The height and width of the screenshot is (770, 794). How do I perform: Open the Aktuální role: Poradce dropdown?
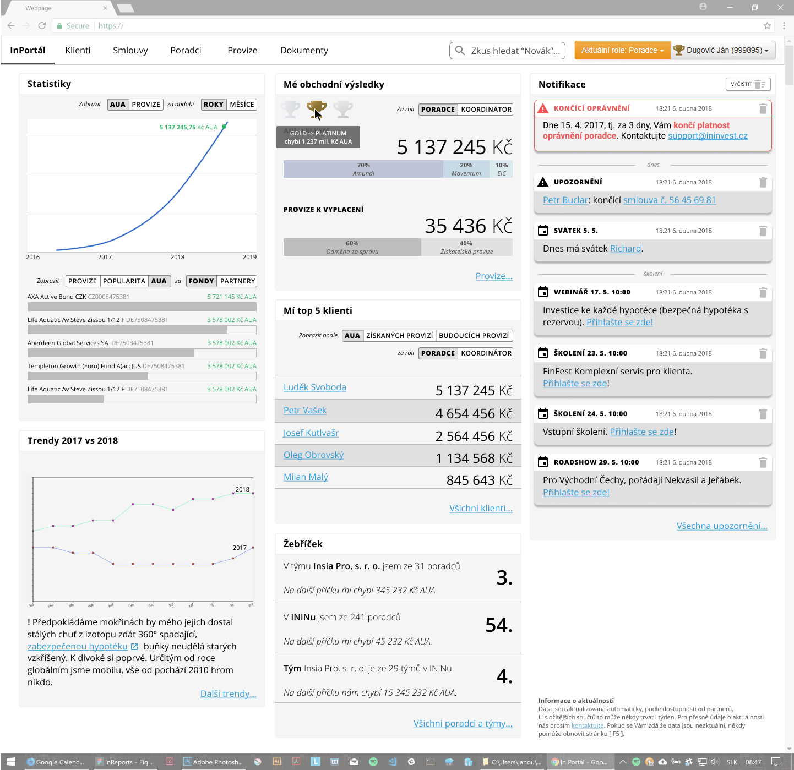point(622,50)
